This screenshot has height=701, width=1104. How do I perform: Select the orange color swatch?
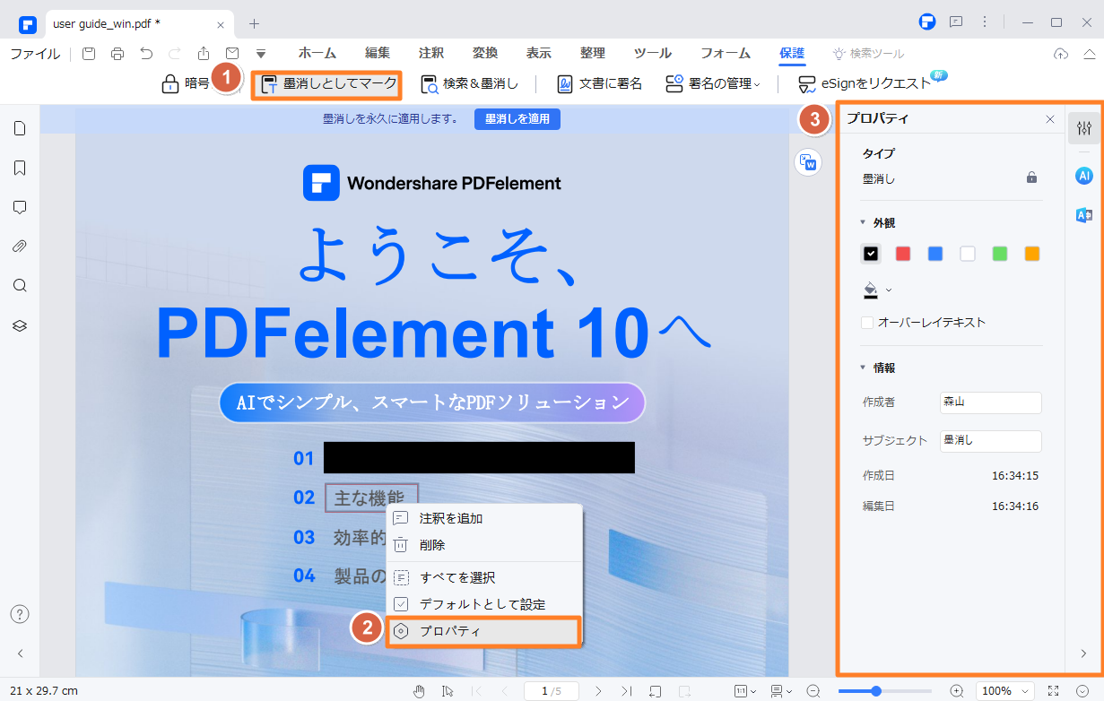tap(1032, 254)
